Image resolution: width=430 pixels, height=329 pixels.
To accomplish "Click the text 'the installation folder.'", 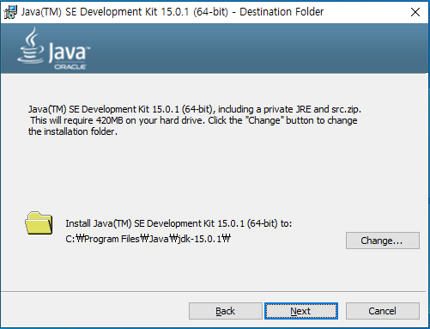I will [x=73, y=131].
